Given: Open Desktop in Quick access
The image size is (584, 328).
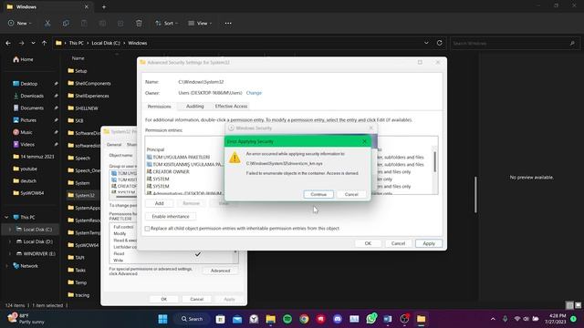Looking at the screenshot, I should point(26,84).
